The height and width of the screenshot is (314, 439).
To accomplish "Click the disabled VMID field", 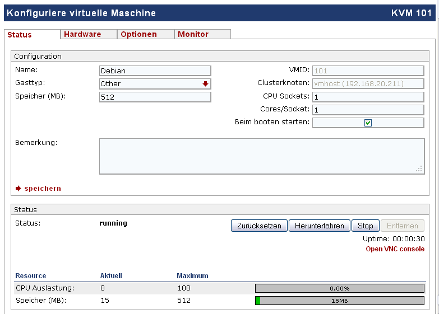I will [368, 71].
